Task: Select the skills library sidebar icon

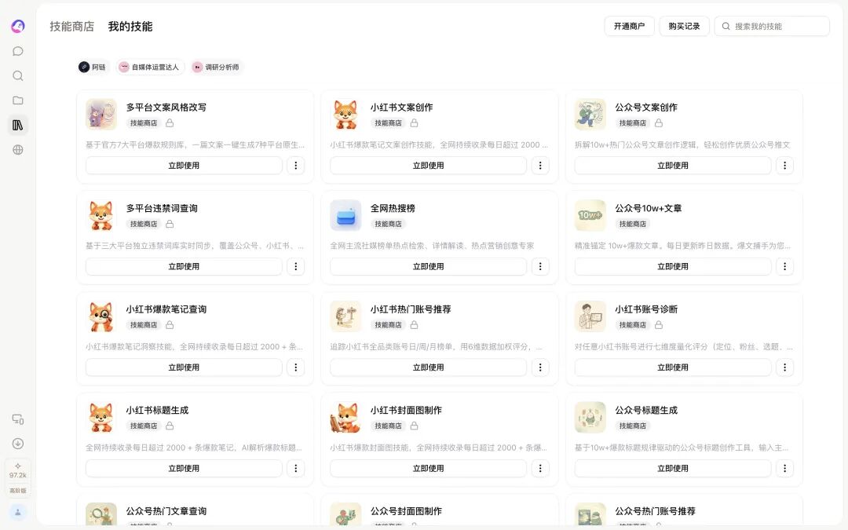Action: [x=18, y=125]
